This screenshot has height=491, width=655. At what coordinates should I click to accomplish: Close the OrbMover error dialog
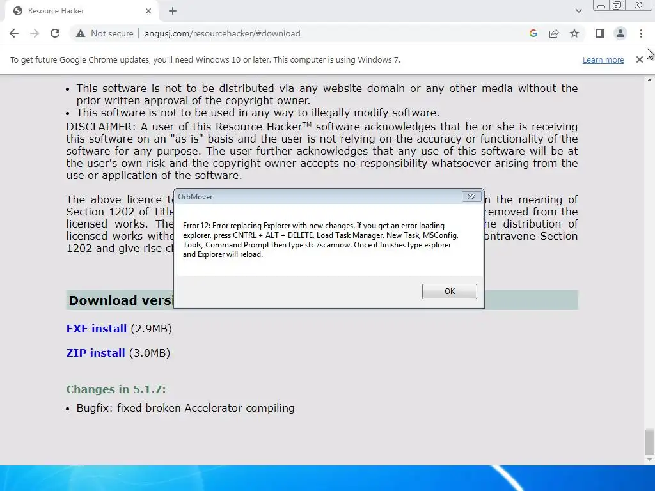coord(471,197)
